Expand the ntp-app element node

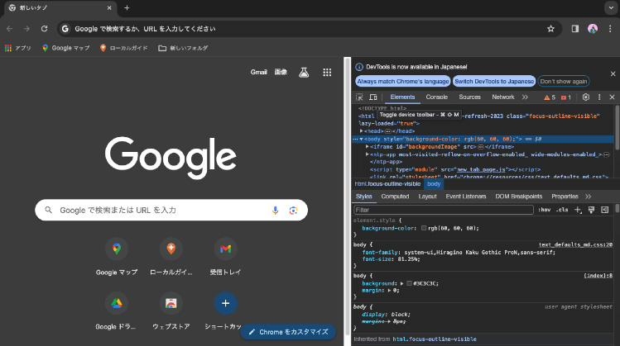coord(368,154)
